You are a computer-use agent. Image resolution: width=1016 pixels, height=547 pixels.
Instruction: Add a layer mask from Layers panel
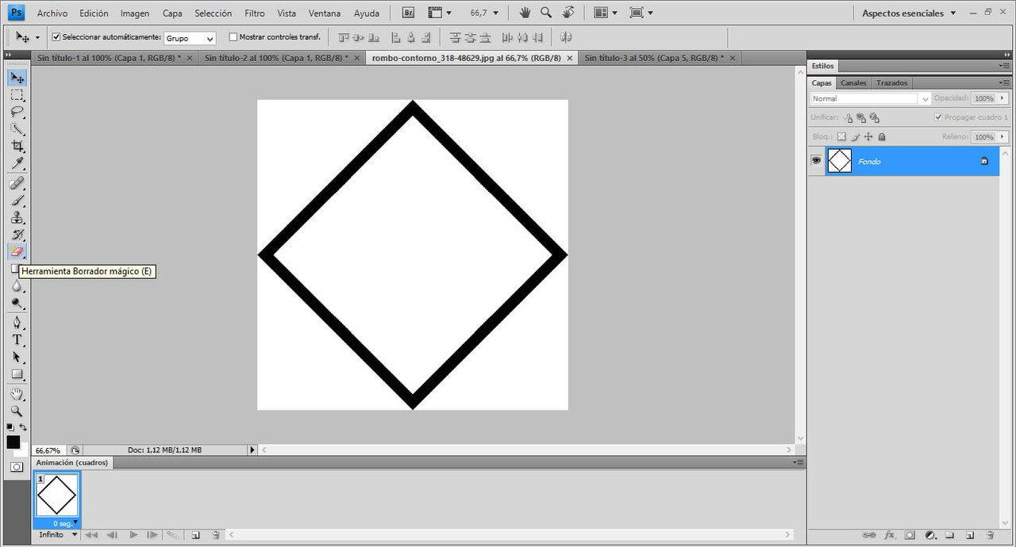tap(910, 535)
